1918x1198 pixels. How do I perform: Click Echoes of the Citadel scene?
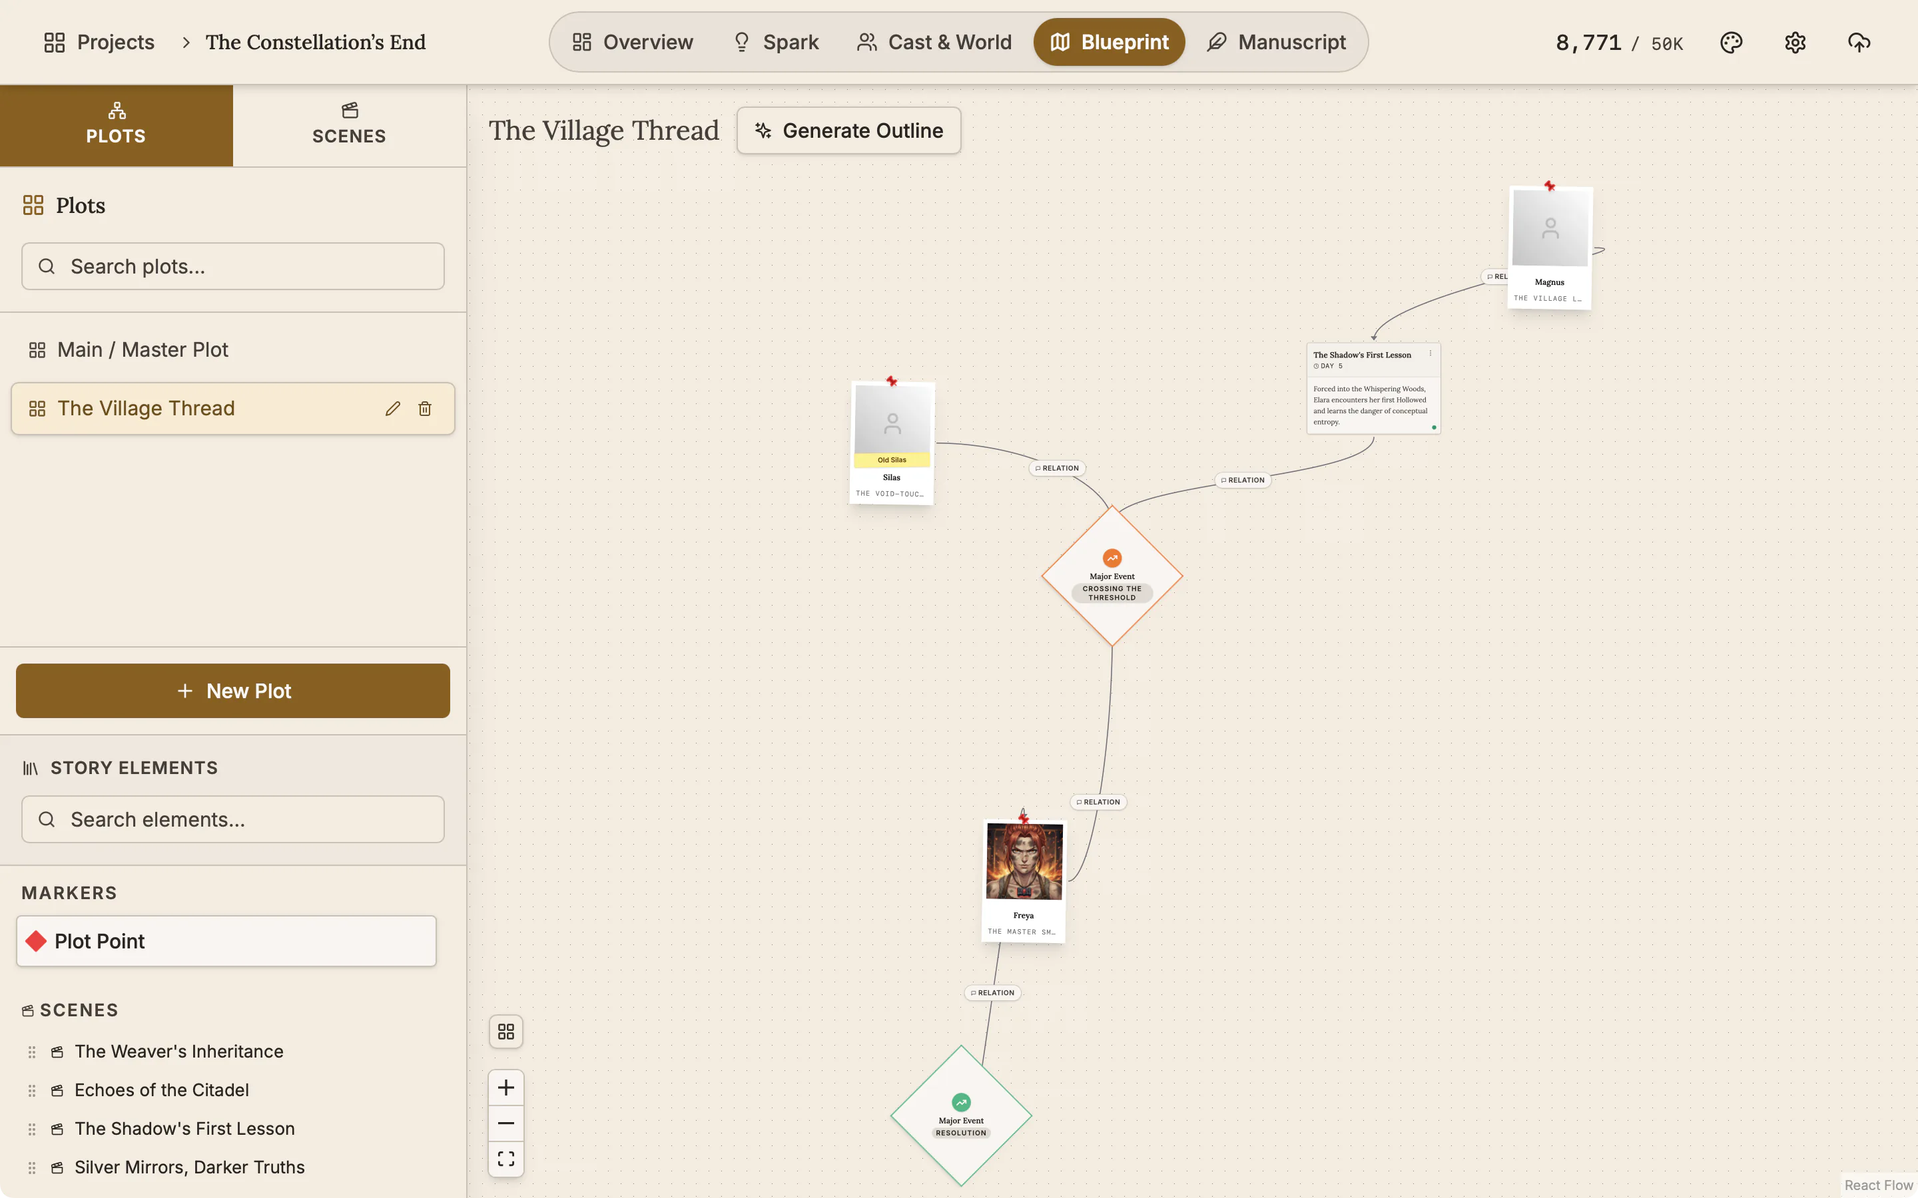pos(162,1090)
